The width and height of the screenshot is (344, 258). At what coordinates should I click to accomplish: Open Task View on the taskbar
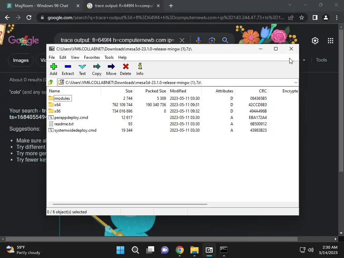pyautogui.click(x=150, y=250)
